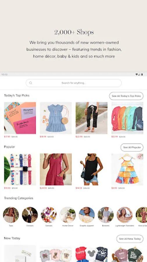
Task: Focus the 'Search for anything' field
Action: tap(73, 83)
